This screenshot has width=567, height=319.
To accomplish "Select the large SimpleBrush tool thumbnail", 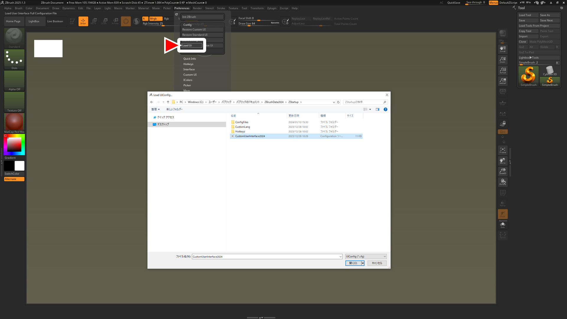I will coord(528,76).
